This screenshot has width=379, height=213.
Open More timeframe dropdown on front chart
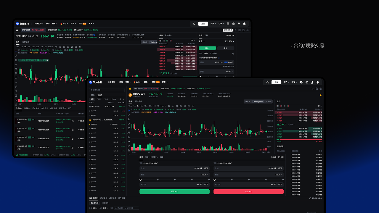pos(163,106)
